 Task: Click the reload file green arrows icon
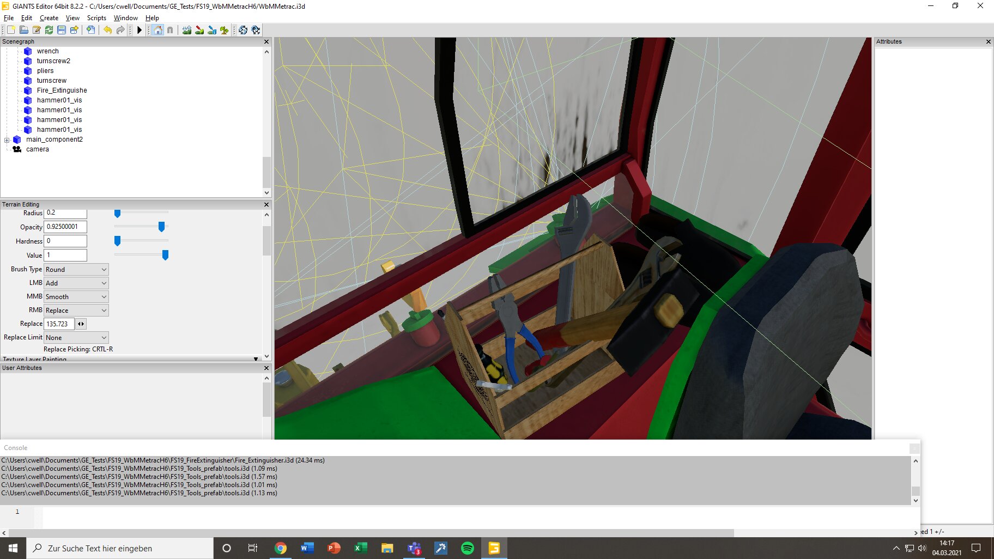coord(49,30)
